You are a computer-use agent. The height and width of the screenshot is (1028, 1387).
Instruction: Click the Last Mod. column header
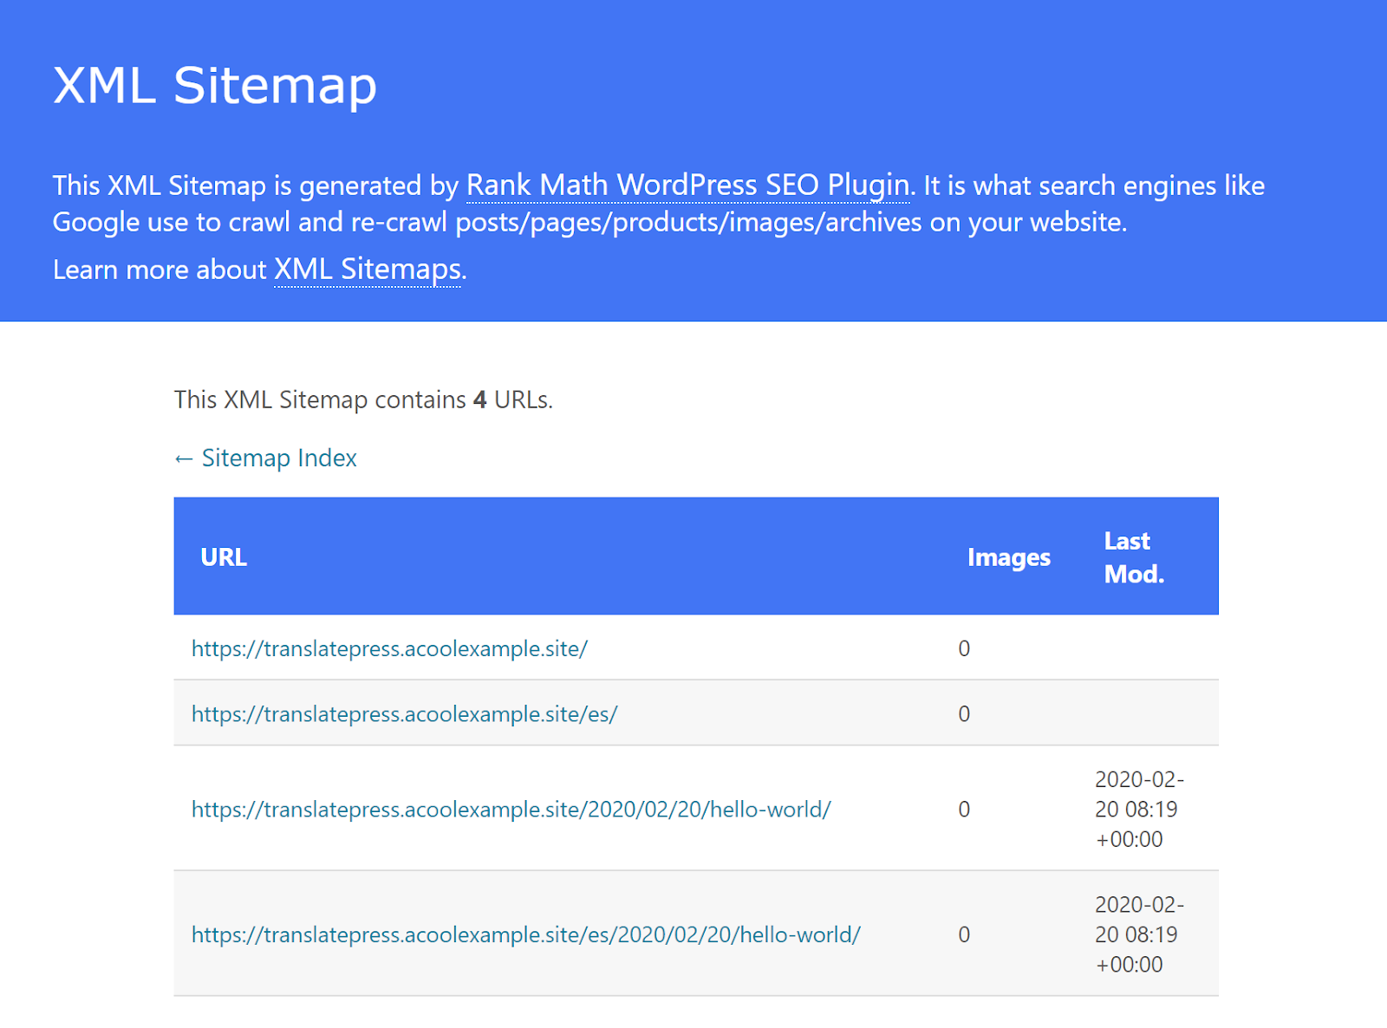[1133, 557]
